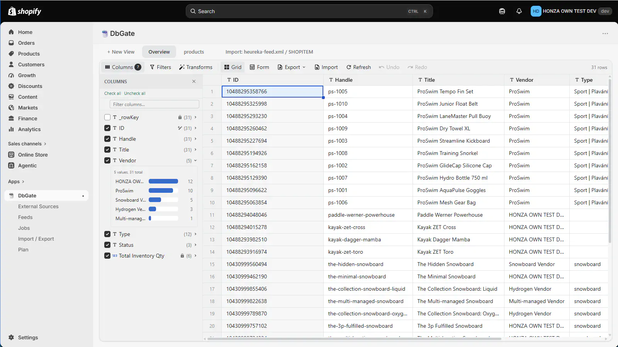Click the Settings gear icon
This screenshot has width=618, height=347.
11,337
